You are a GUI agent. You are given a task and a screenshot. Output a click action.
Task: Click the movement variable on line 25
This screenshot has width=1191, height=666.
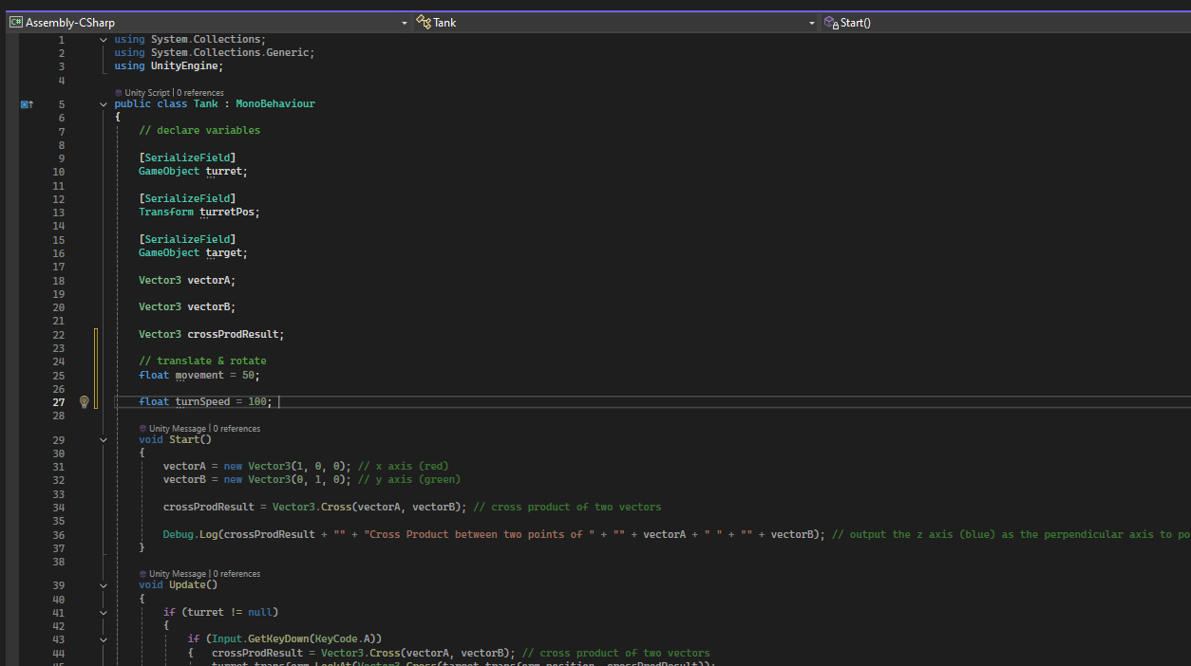click(199, 375)
